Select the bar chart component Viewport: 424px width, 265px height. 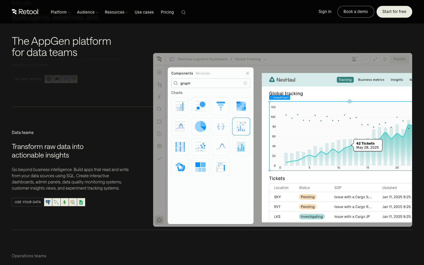[180, 106]
